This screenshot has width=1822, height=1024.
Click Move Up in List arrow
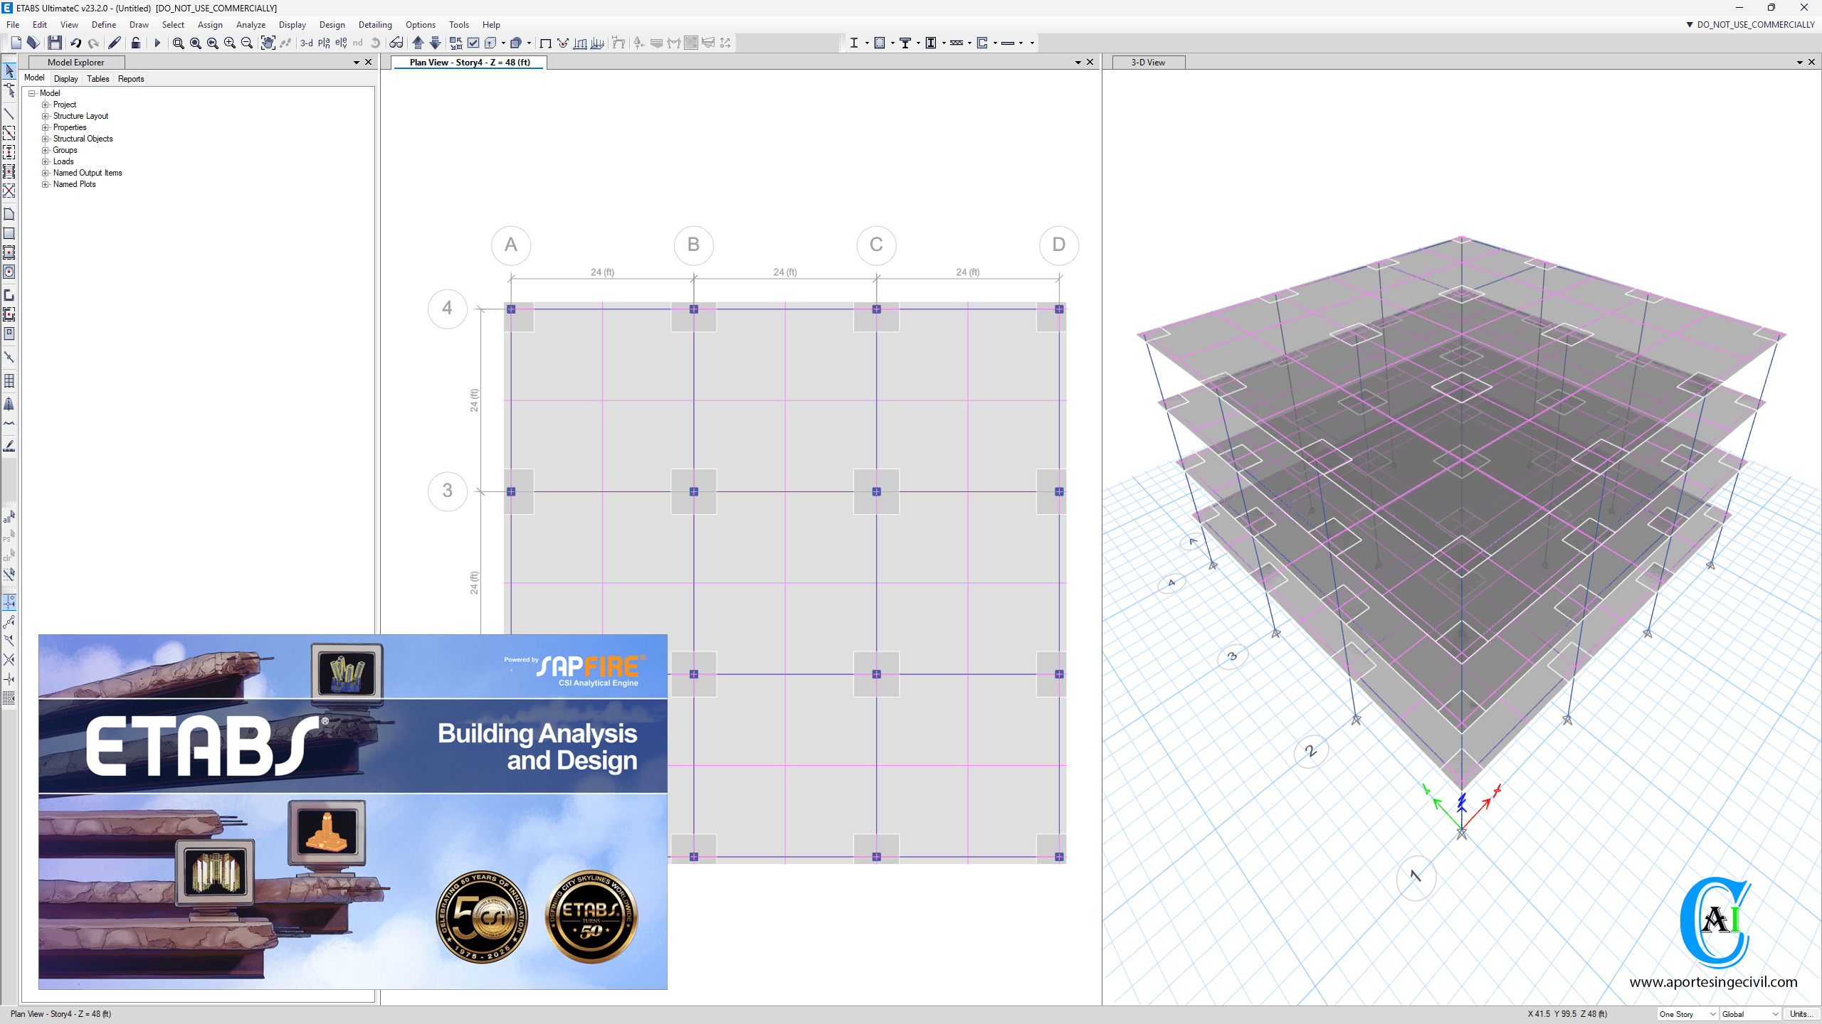pos(418,43)
